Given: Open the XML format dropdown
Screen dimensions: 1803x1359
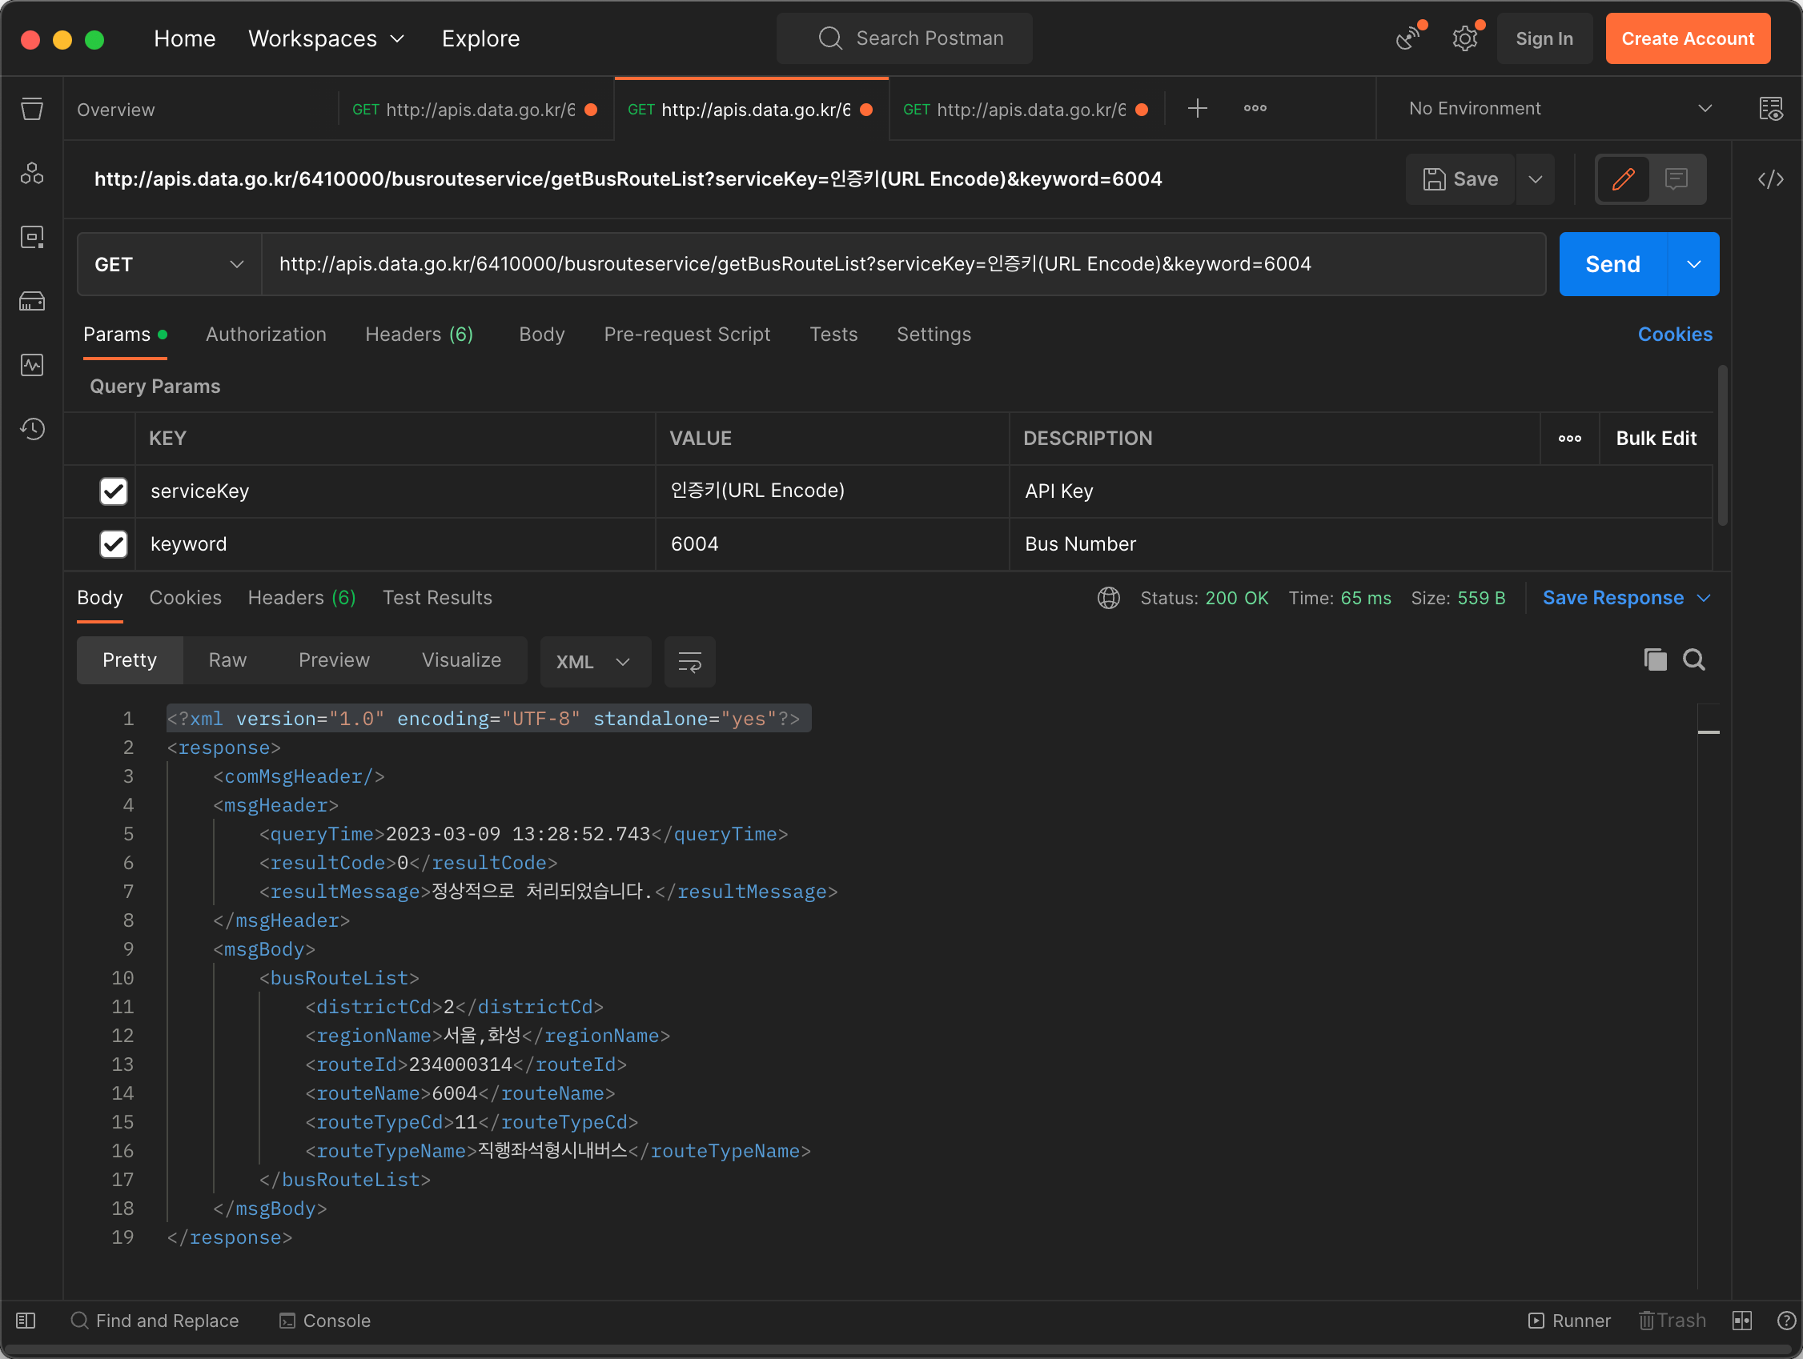Looking at the screenshot, I should tap(593, 662).
